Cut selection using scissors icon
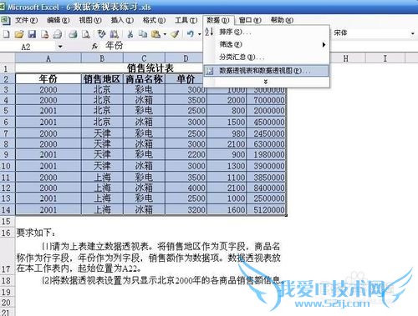Image resolution: width=418 pixels, height=316 pixels. (130, 34)
